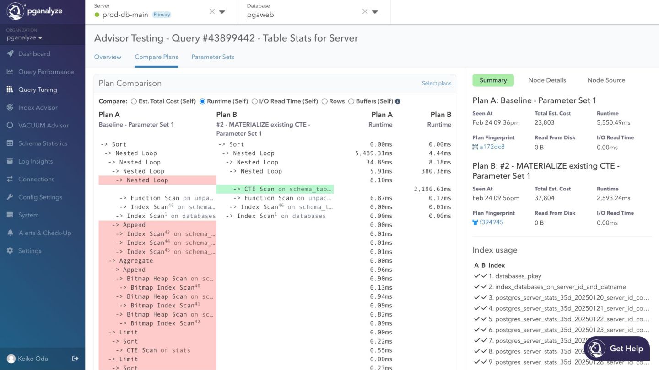Open the Database dropdown arrow

[x=375, y=12]
